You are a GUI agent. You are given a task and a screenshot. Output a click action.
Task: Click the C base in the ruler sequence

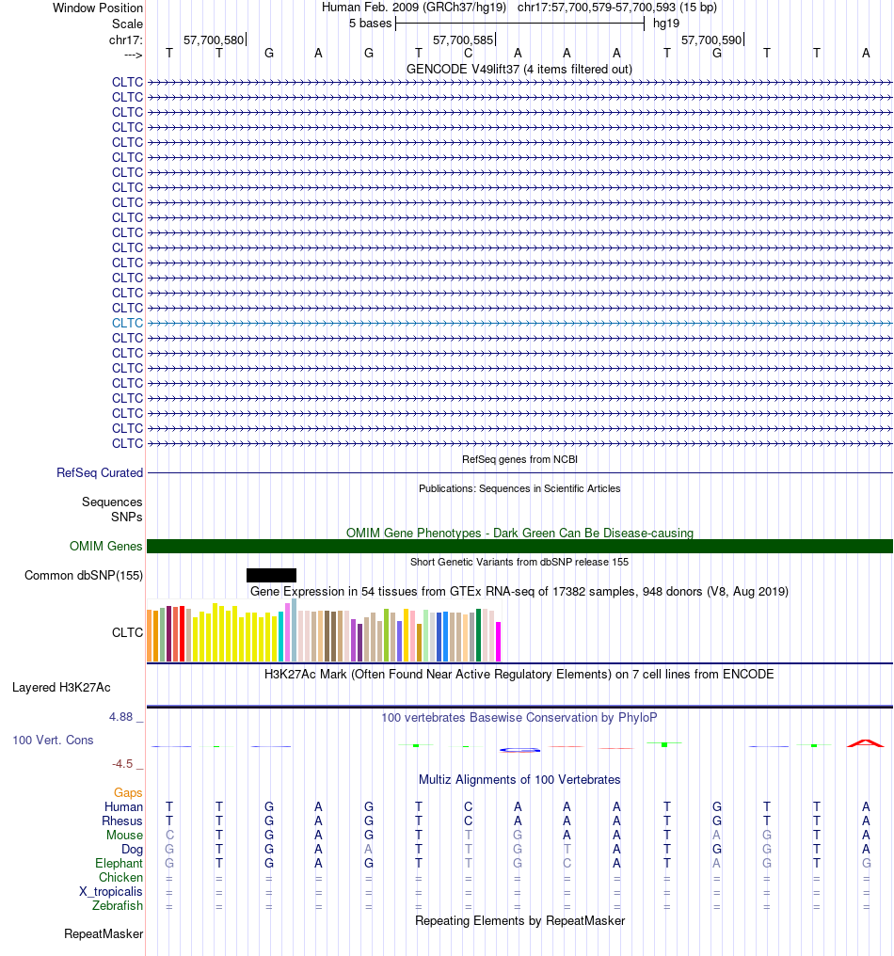468,54
